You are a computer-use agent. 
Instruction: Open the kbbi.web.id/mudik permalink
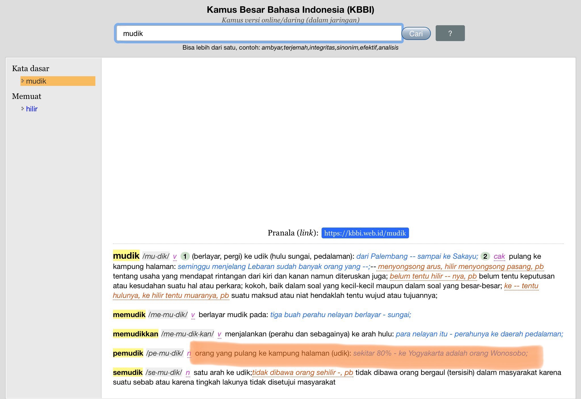click(x=365, y=233)
